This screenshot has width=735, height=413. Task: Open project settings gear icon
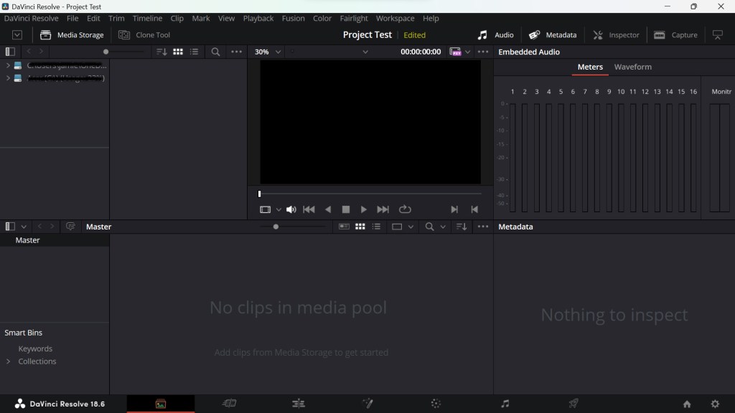coord(715,404)
